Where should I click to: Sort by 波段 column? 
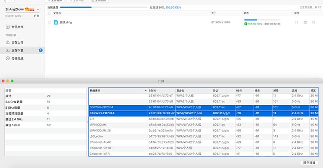(300, 91)
